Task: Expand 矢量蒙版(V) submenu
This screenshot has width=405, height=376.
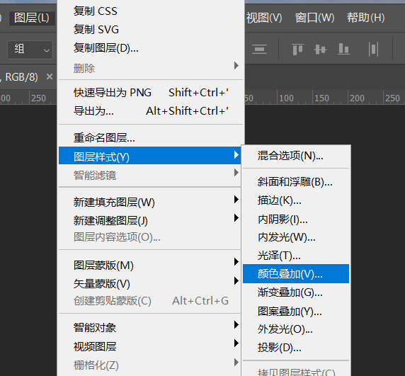Action: [x=150, y=283]
